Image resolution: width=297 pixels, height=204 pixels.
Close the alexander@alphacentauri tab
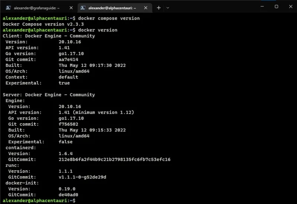(x=146, y=8)
